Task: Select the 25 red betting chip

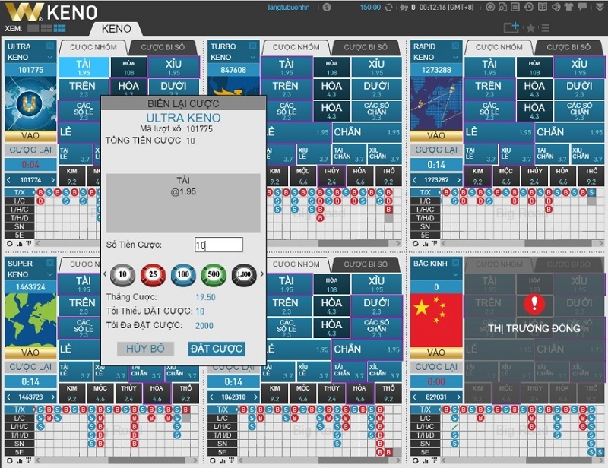Action: tap(151, 274)
